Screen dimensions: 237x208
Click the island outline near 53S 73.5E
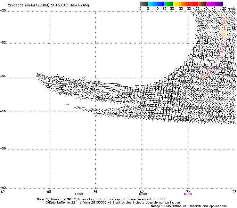212,61
